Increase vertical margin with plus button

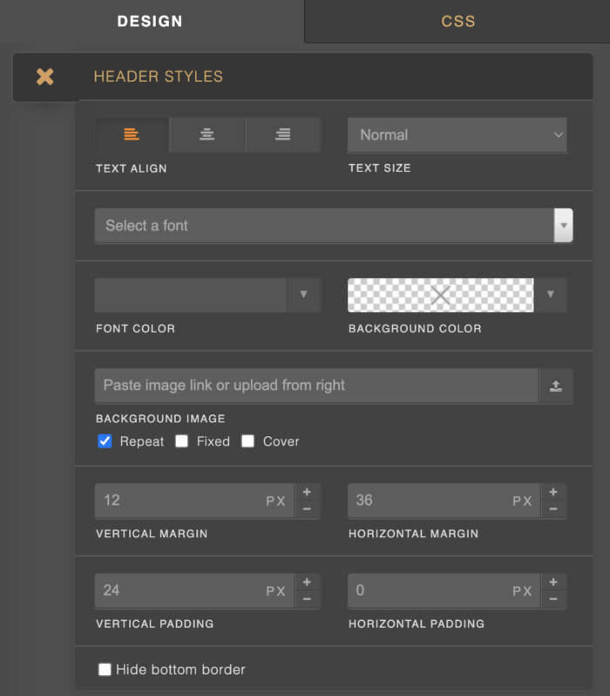click(x=307, y=492)
